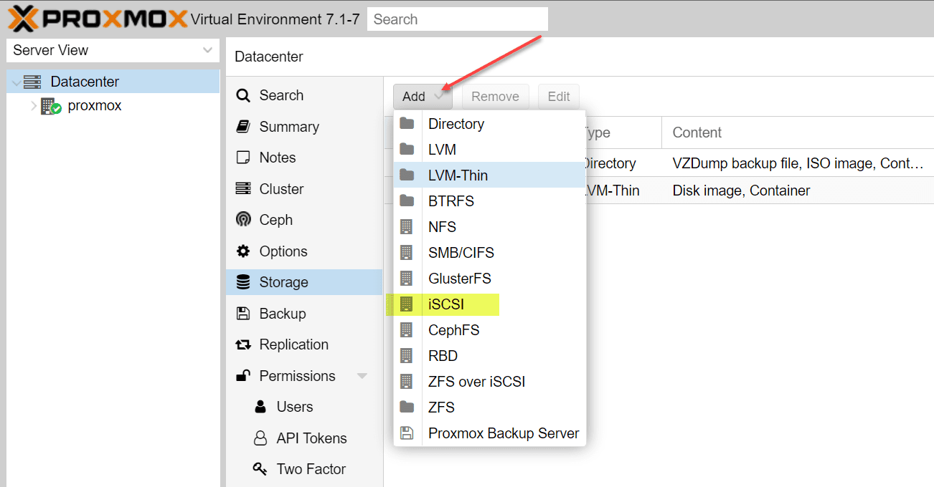
Task: Click the Search input field
Action: [457, 19]
